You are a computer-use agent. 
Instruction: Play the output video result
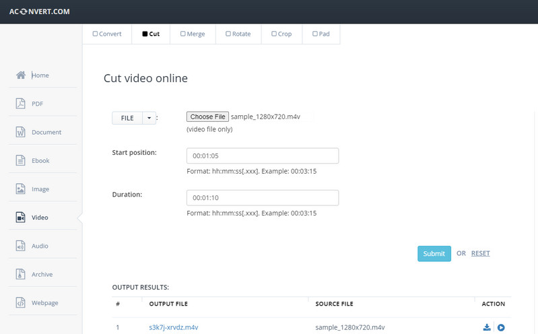tap(500, 328)
